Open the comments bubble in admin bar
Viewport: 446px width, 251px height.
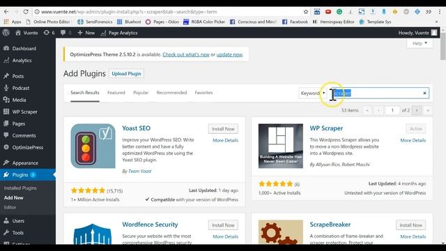66,33
